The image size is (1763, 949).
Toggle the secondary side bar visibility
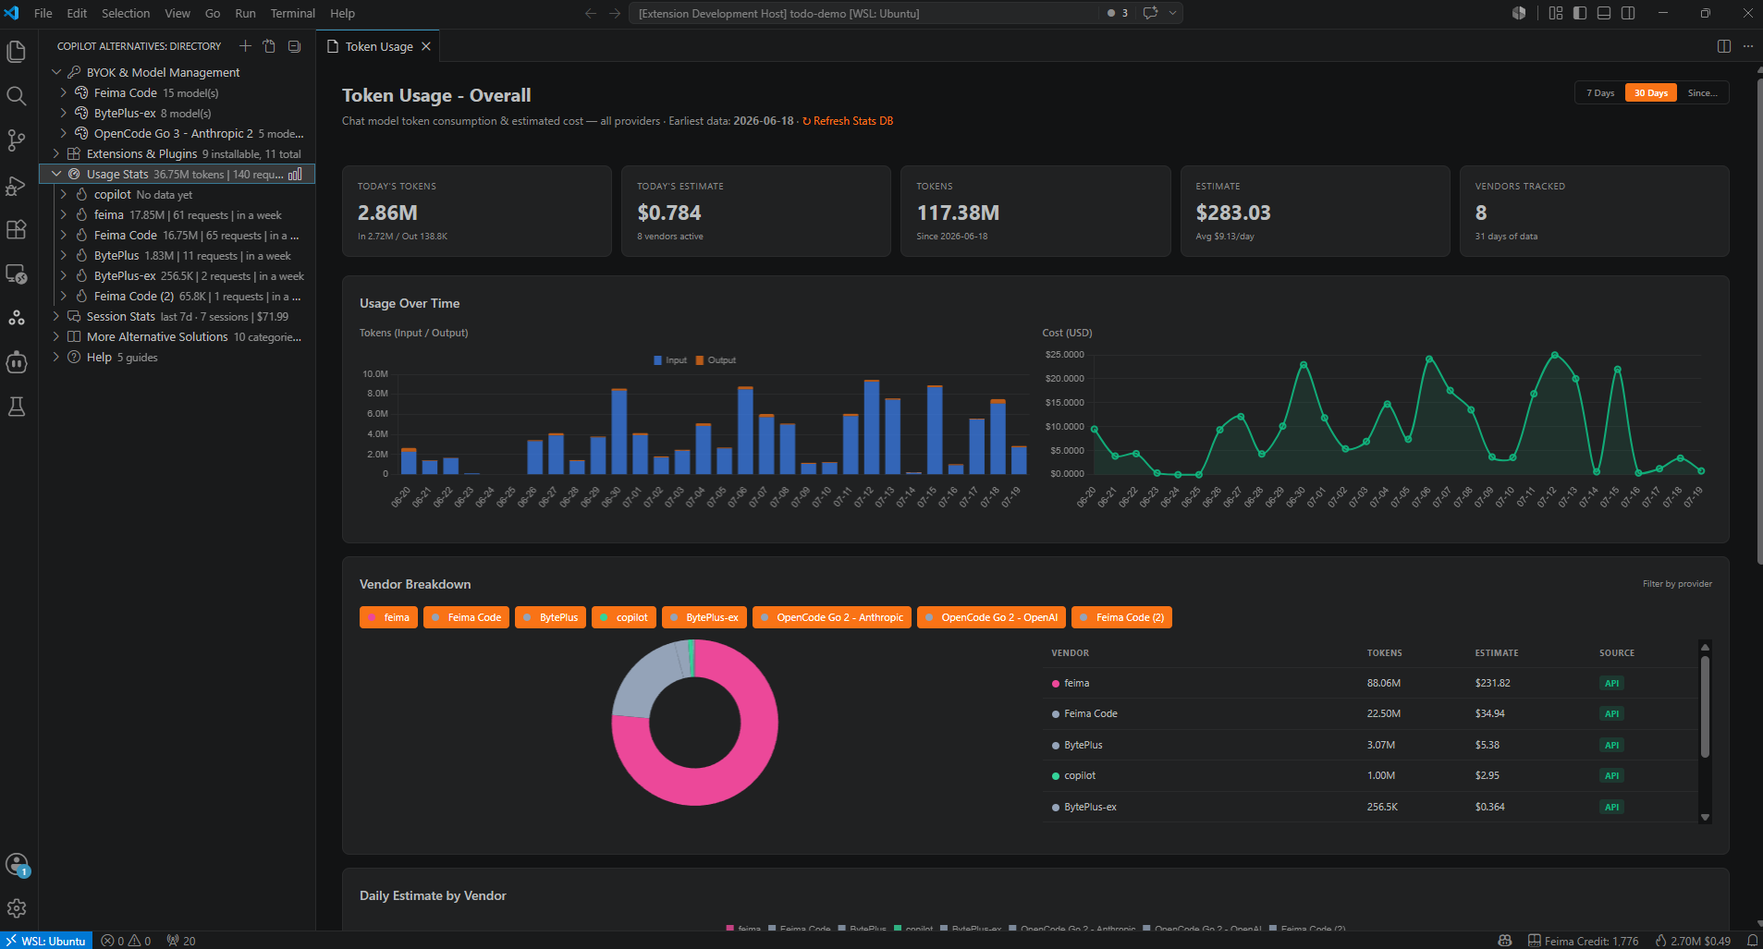point(1628,13)
